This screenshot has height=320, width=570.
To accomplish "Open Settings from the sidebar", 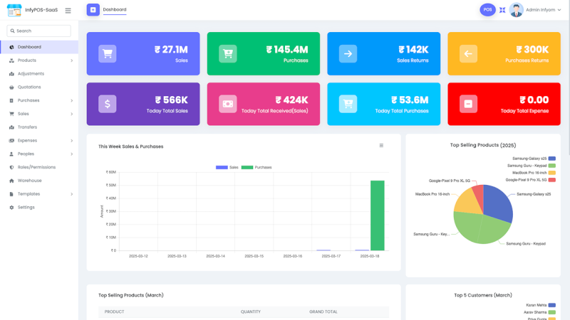I will click(x=26, y=208).
